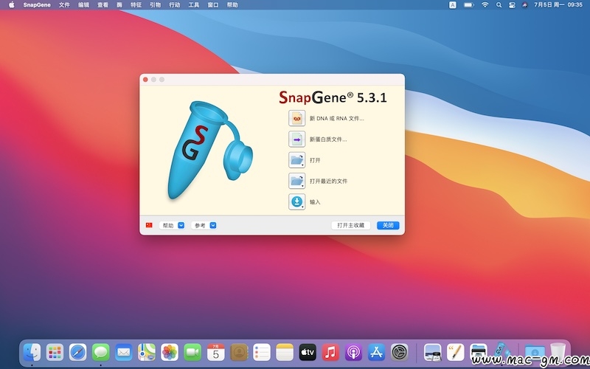Open the 特征 menu

pos(136,5)
